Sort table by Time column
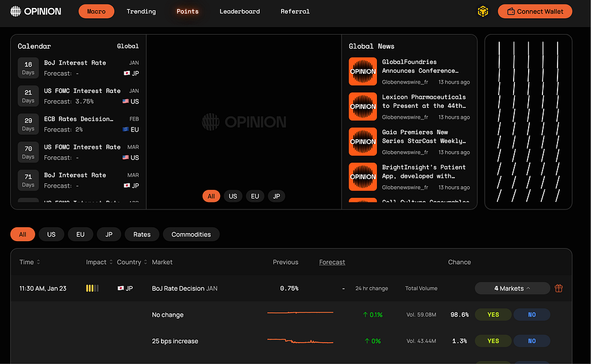Image resolution: width=591 pixels, height=364 pixels. (x=30, y=262)
